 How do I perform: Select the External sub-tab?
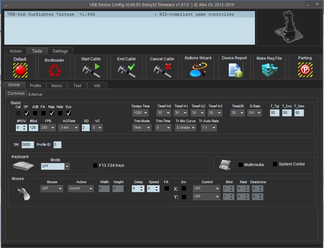pos(35,94)
